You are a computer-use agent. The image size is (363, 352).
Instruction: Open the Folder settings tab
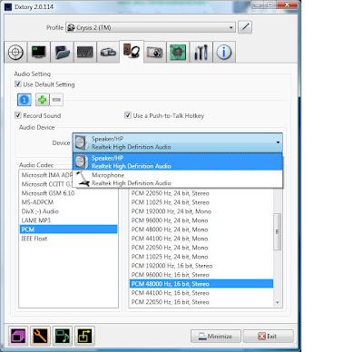63,53
